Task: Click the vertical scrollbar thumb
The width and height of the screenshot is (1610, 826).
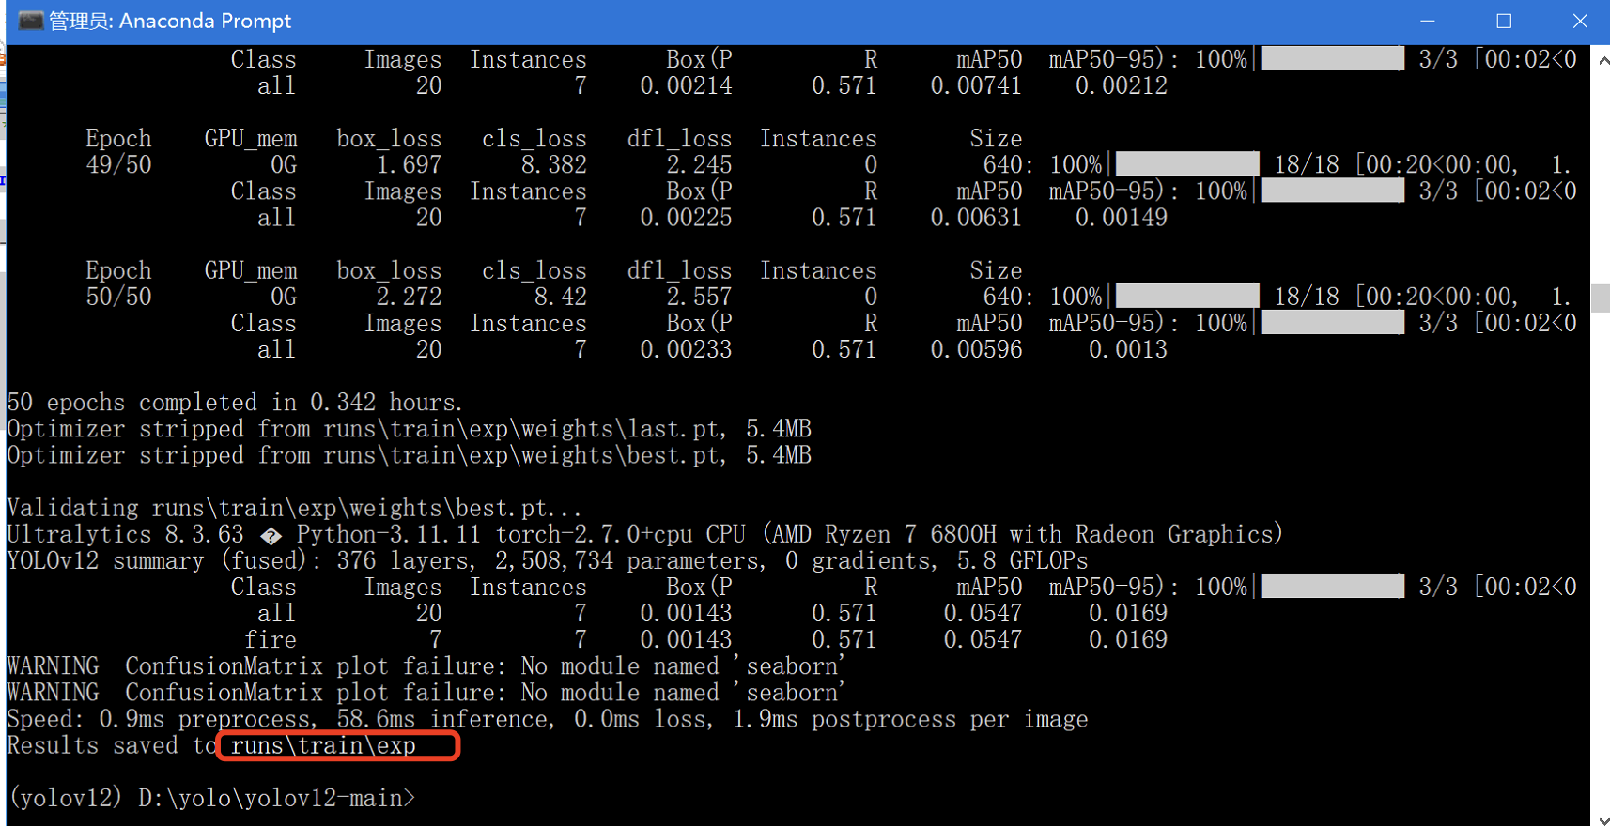Action: 1601,298
